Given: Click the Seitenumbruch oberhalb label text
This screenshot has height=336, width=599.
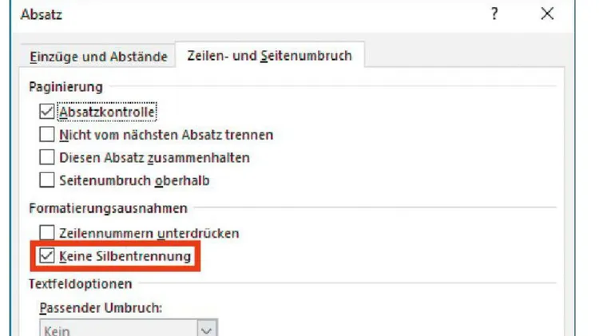Looking at the screenshot, I should (134, 180).
